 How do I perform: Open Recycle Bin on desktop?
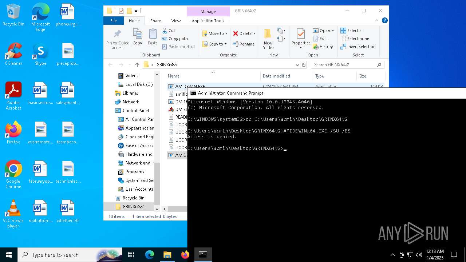13,15
